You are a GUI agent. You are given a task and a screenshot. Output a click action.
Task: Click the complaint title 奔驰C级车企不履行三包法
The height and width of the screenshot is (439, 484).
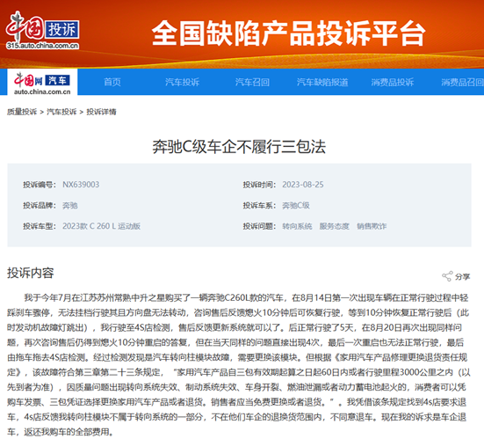tap(239, 147)
